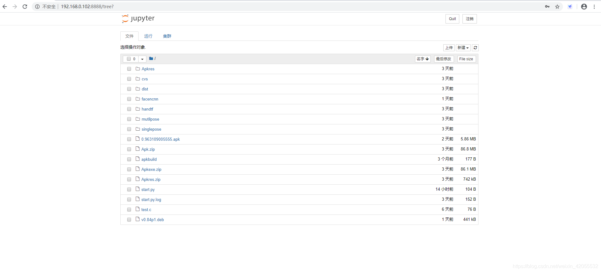The height and width of the screenshot is (272, 601).
Task: Click the Jupyter logo
Action: point(138,19)
